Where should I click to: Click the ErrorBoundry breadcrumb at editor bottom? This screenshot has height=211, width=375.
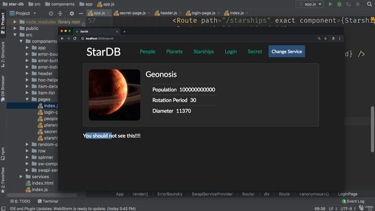[x=169, y=194]
